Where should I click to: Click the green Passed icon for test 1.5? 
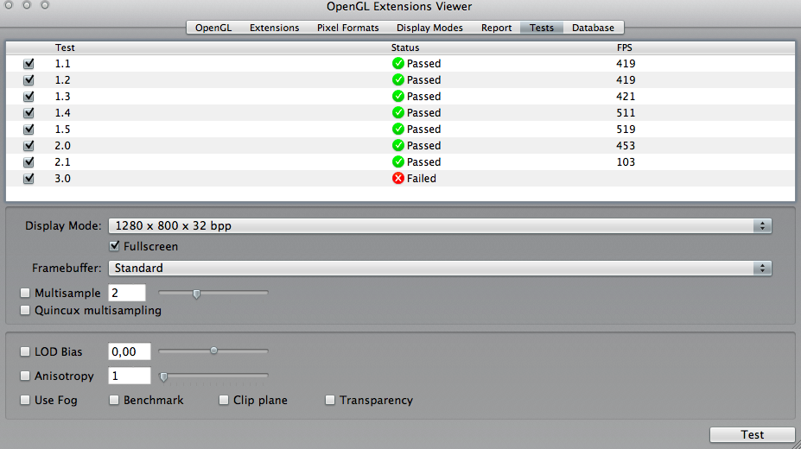[398, 129]
